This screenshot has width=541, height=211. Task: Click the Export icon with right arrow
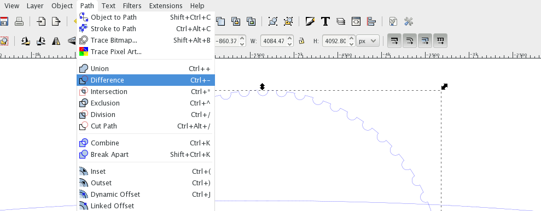coord(56,22)
